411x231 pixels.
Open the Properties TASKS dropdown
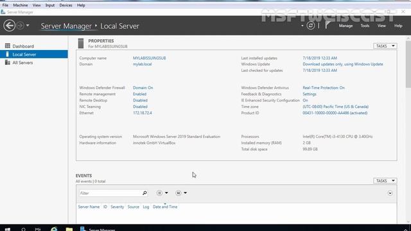point(385,46)
